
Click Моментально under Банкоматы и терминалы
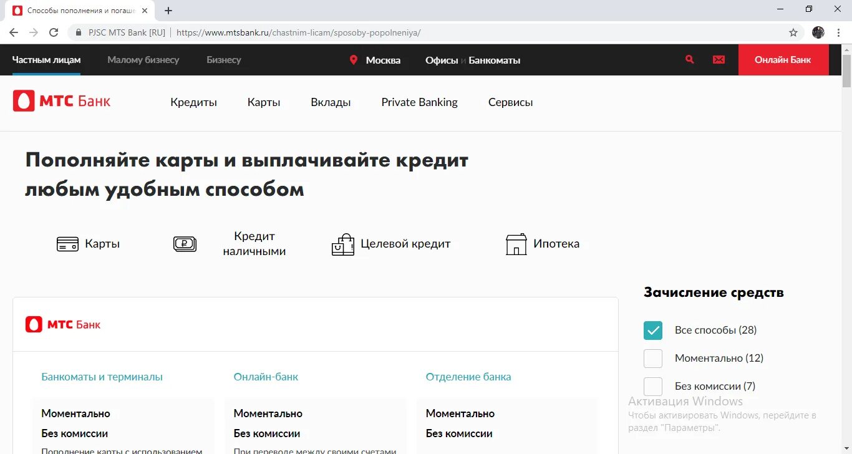[x=75, y=413]
